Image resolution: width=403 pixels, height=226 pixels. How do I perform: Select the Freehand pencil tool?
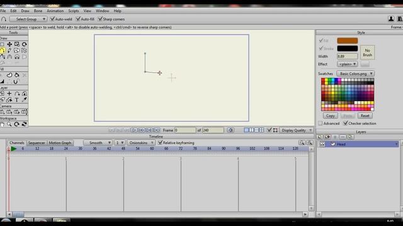tap(9, 50)
